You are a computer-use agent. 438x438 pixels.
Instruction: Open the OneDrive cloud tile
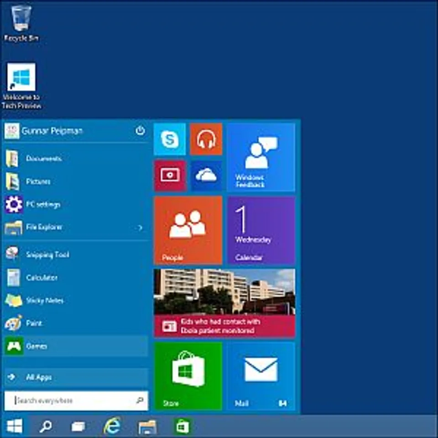pyautogui.click(x=206, y=176)
